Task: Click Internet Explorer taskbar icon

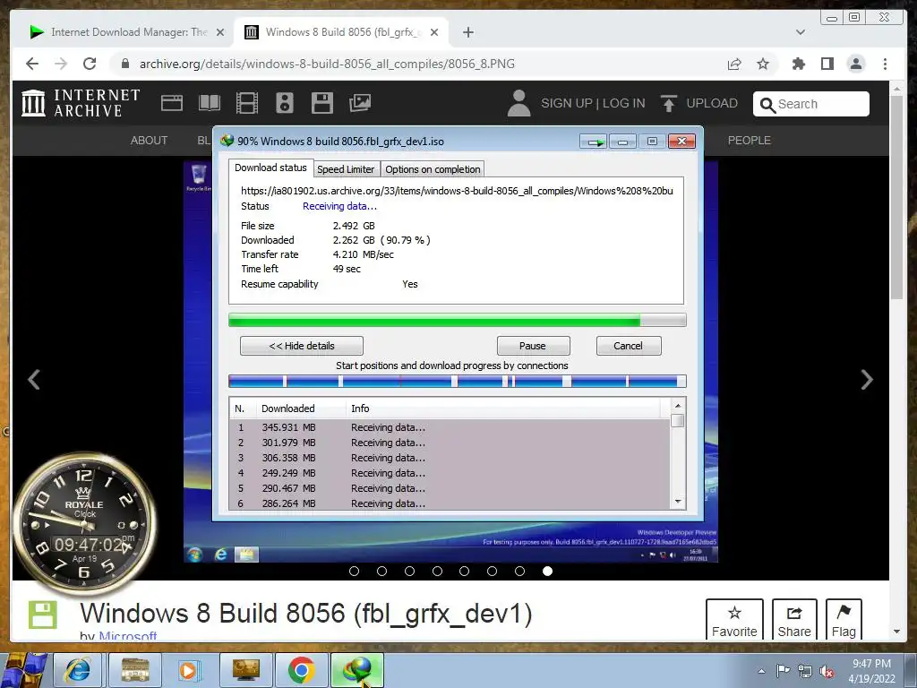Action: click(x=78, y=670)
